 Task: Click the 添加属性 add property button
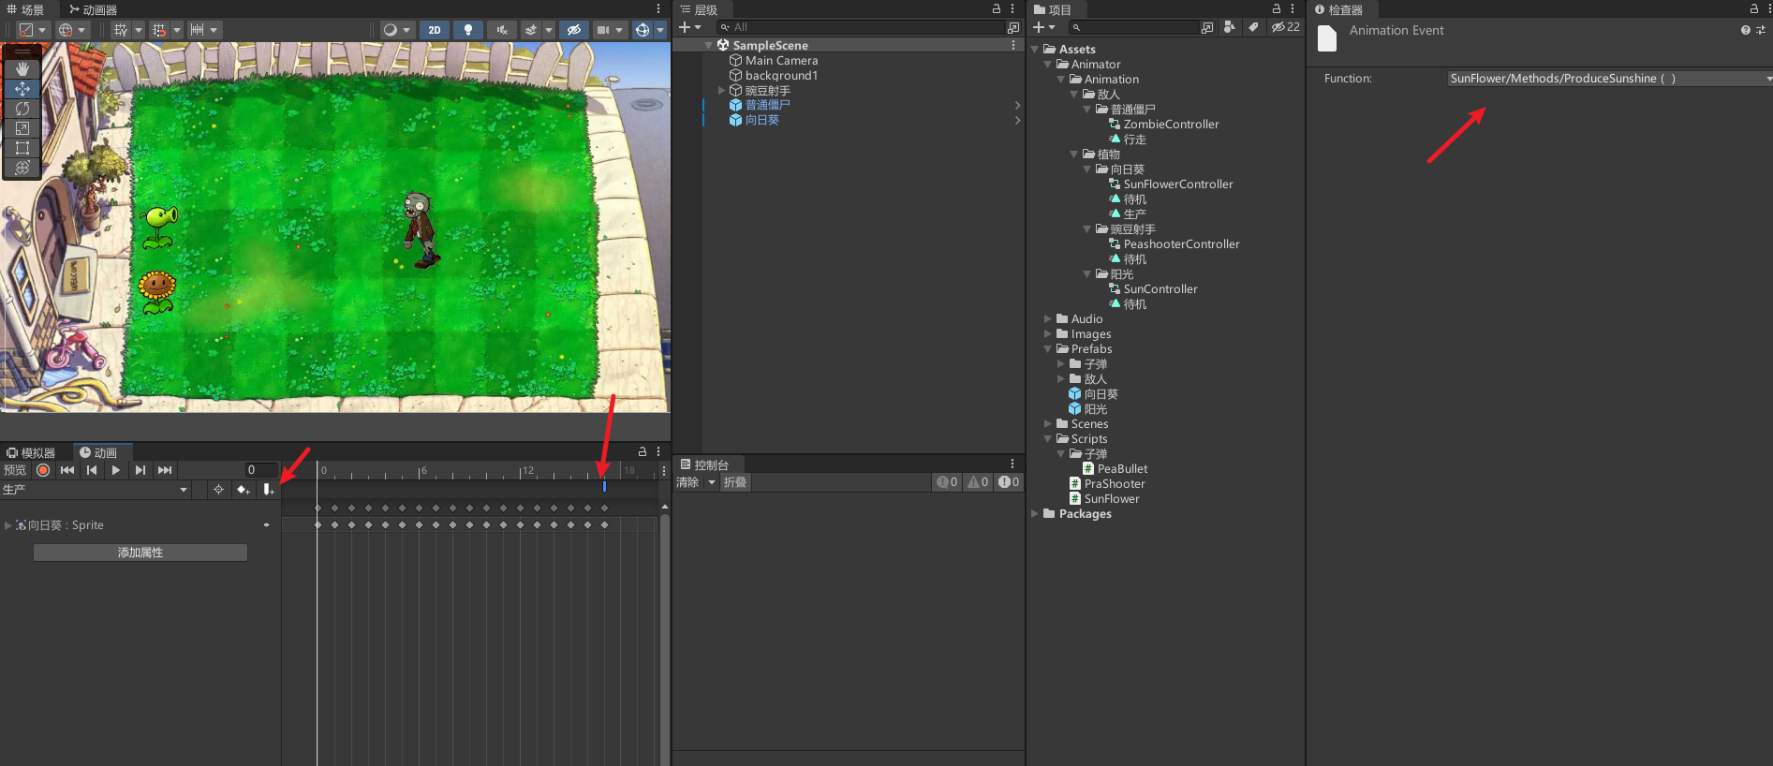pos(140,552)
